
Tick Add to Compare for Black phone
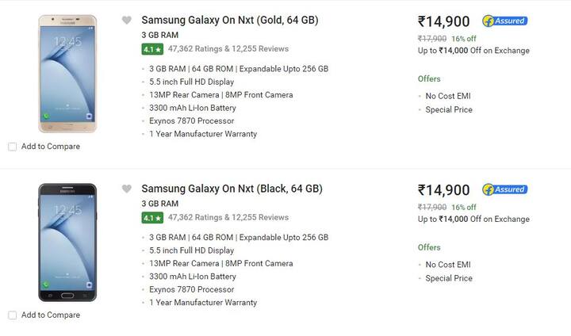point(13,315)
